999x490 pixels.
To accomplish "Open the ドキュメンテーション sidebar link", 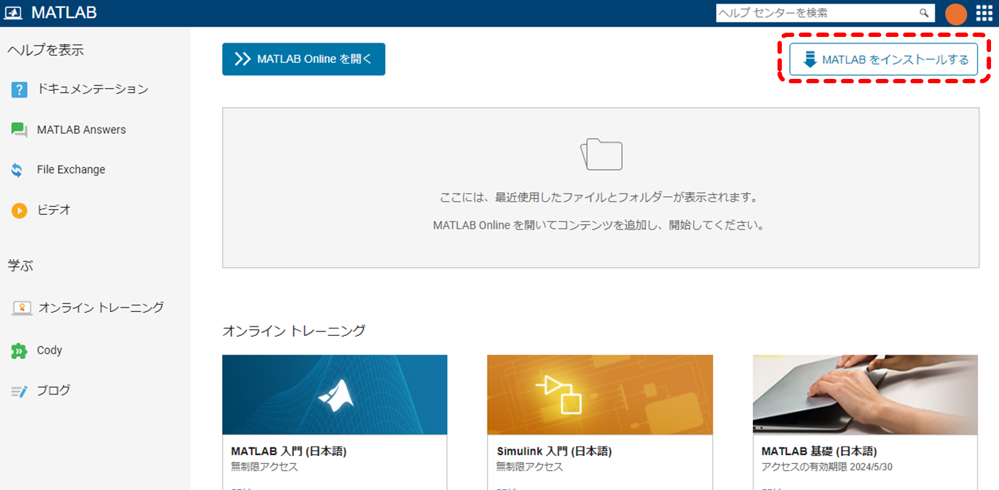I will click(x=93, y=89).
